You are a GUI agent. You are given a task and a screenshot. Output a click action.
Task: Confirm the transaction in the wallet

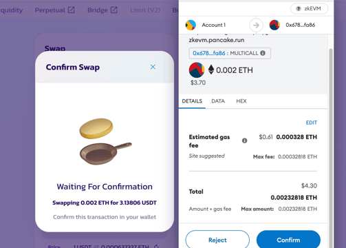pyautogui.click(x=288, y=240)
